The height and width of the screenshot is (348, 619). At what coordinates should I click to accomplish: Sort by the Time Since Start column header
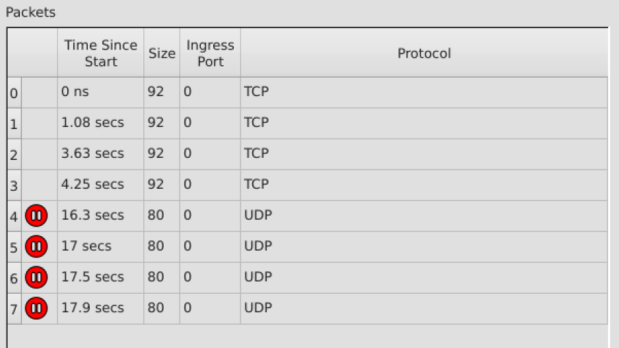101,54
